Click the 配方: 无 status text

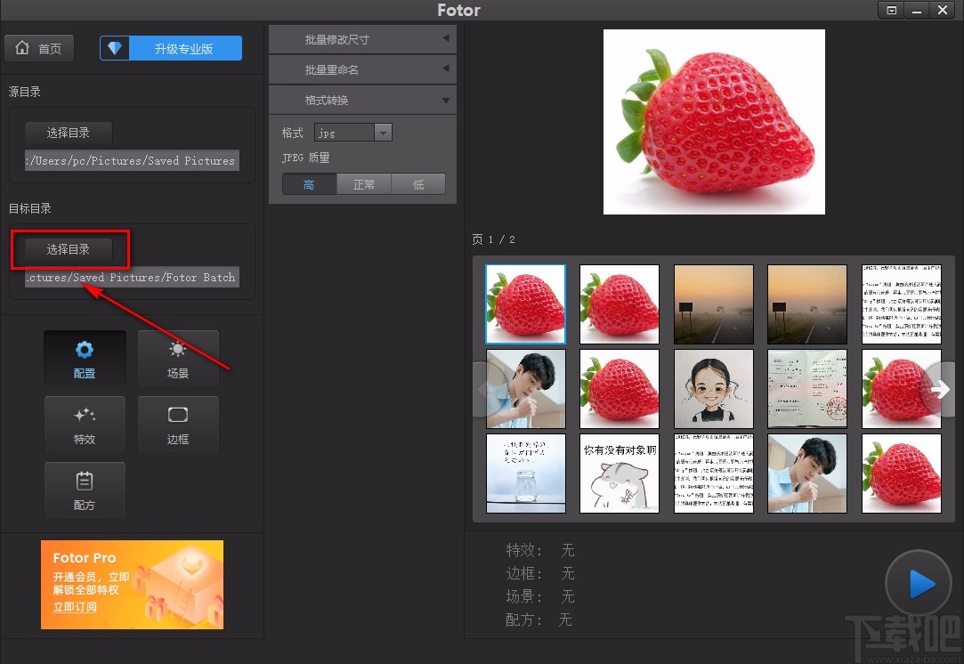click(x=539, y=619)
